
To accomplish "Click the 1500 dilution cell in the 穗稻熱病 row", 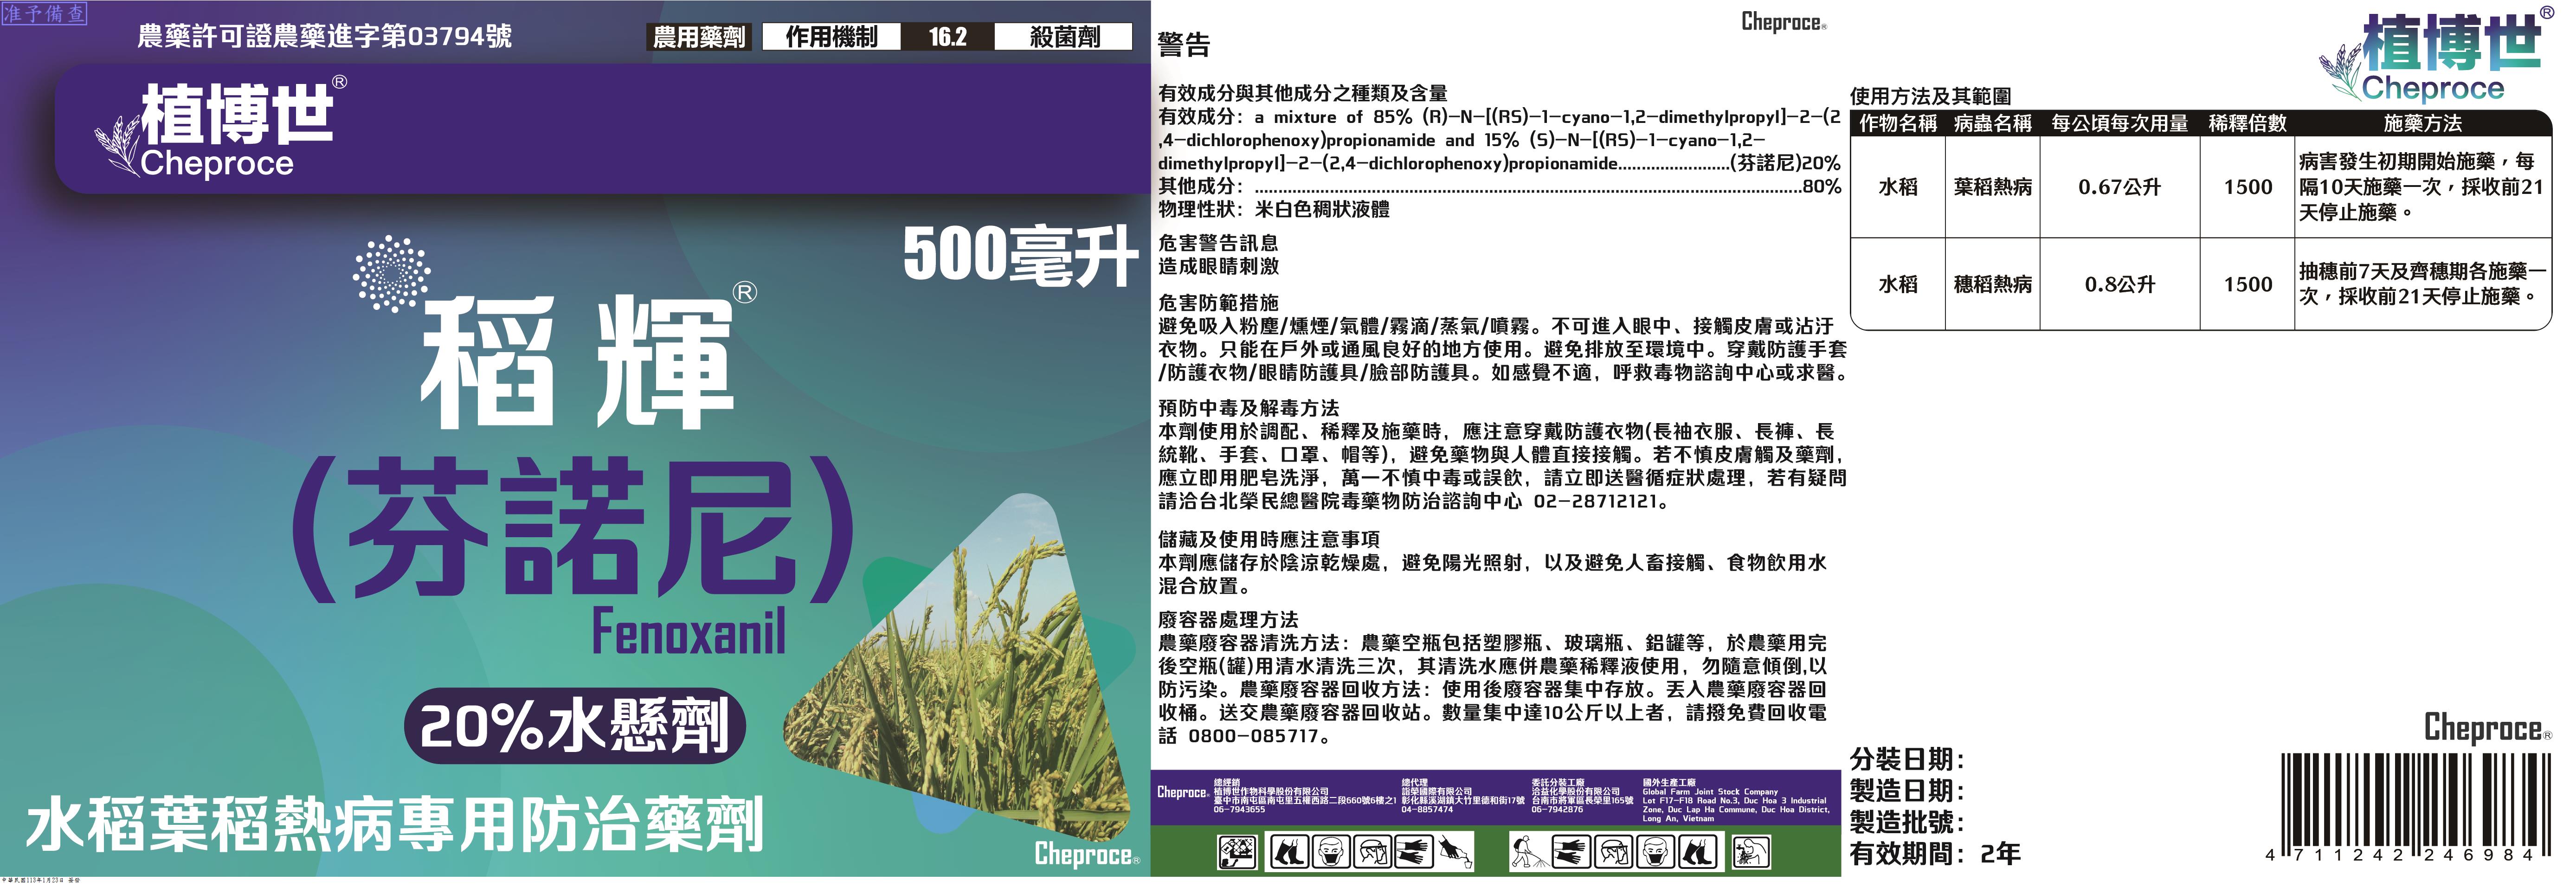I will [2248, 284].
